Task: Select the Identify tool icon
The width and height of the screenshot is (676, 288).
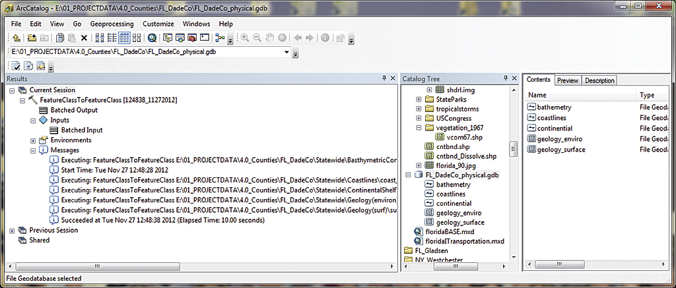Action: coord(325,38)
